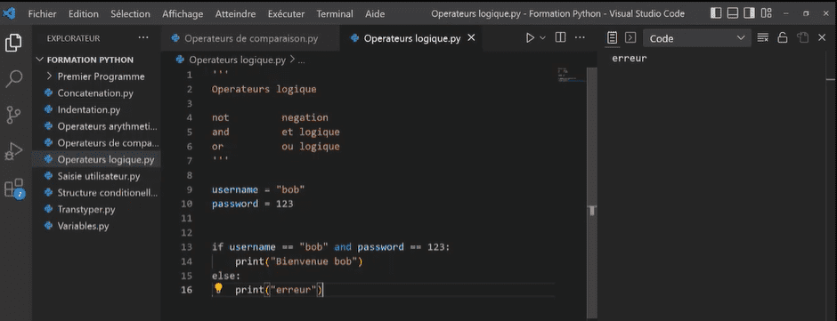The width and height of the screenshot is (837, 321).
Task: Switch to Operateurs de comparaison.py tab
Action: point(250,38)
